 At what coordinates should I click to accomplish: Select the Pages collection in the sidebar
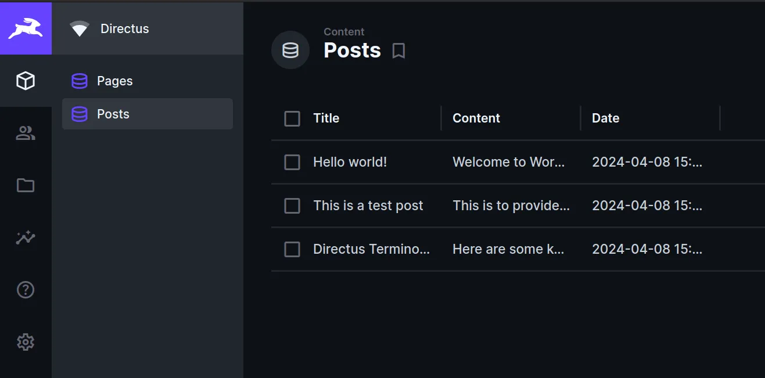(x=114, y=81)
